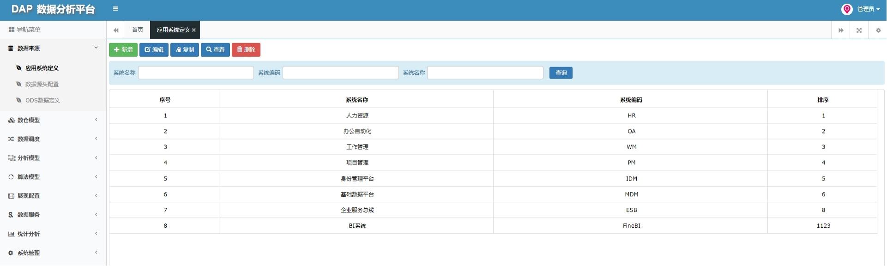887x266 pixels.
Task: Click the 分析模型 sitemap icon
Action: (12, 158)
